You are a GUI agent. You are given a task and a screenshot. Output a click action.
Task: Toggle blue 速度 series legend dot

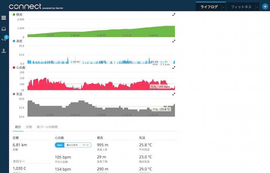point(14,41)
